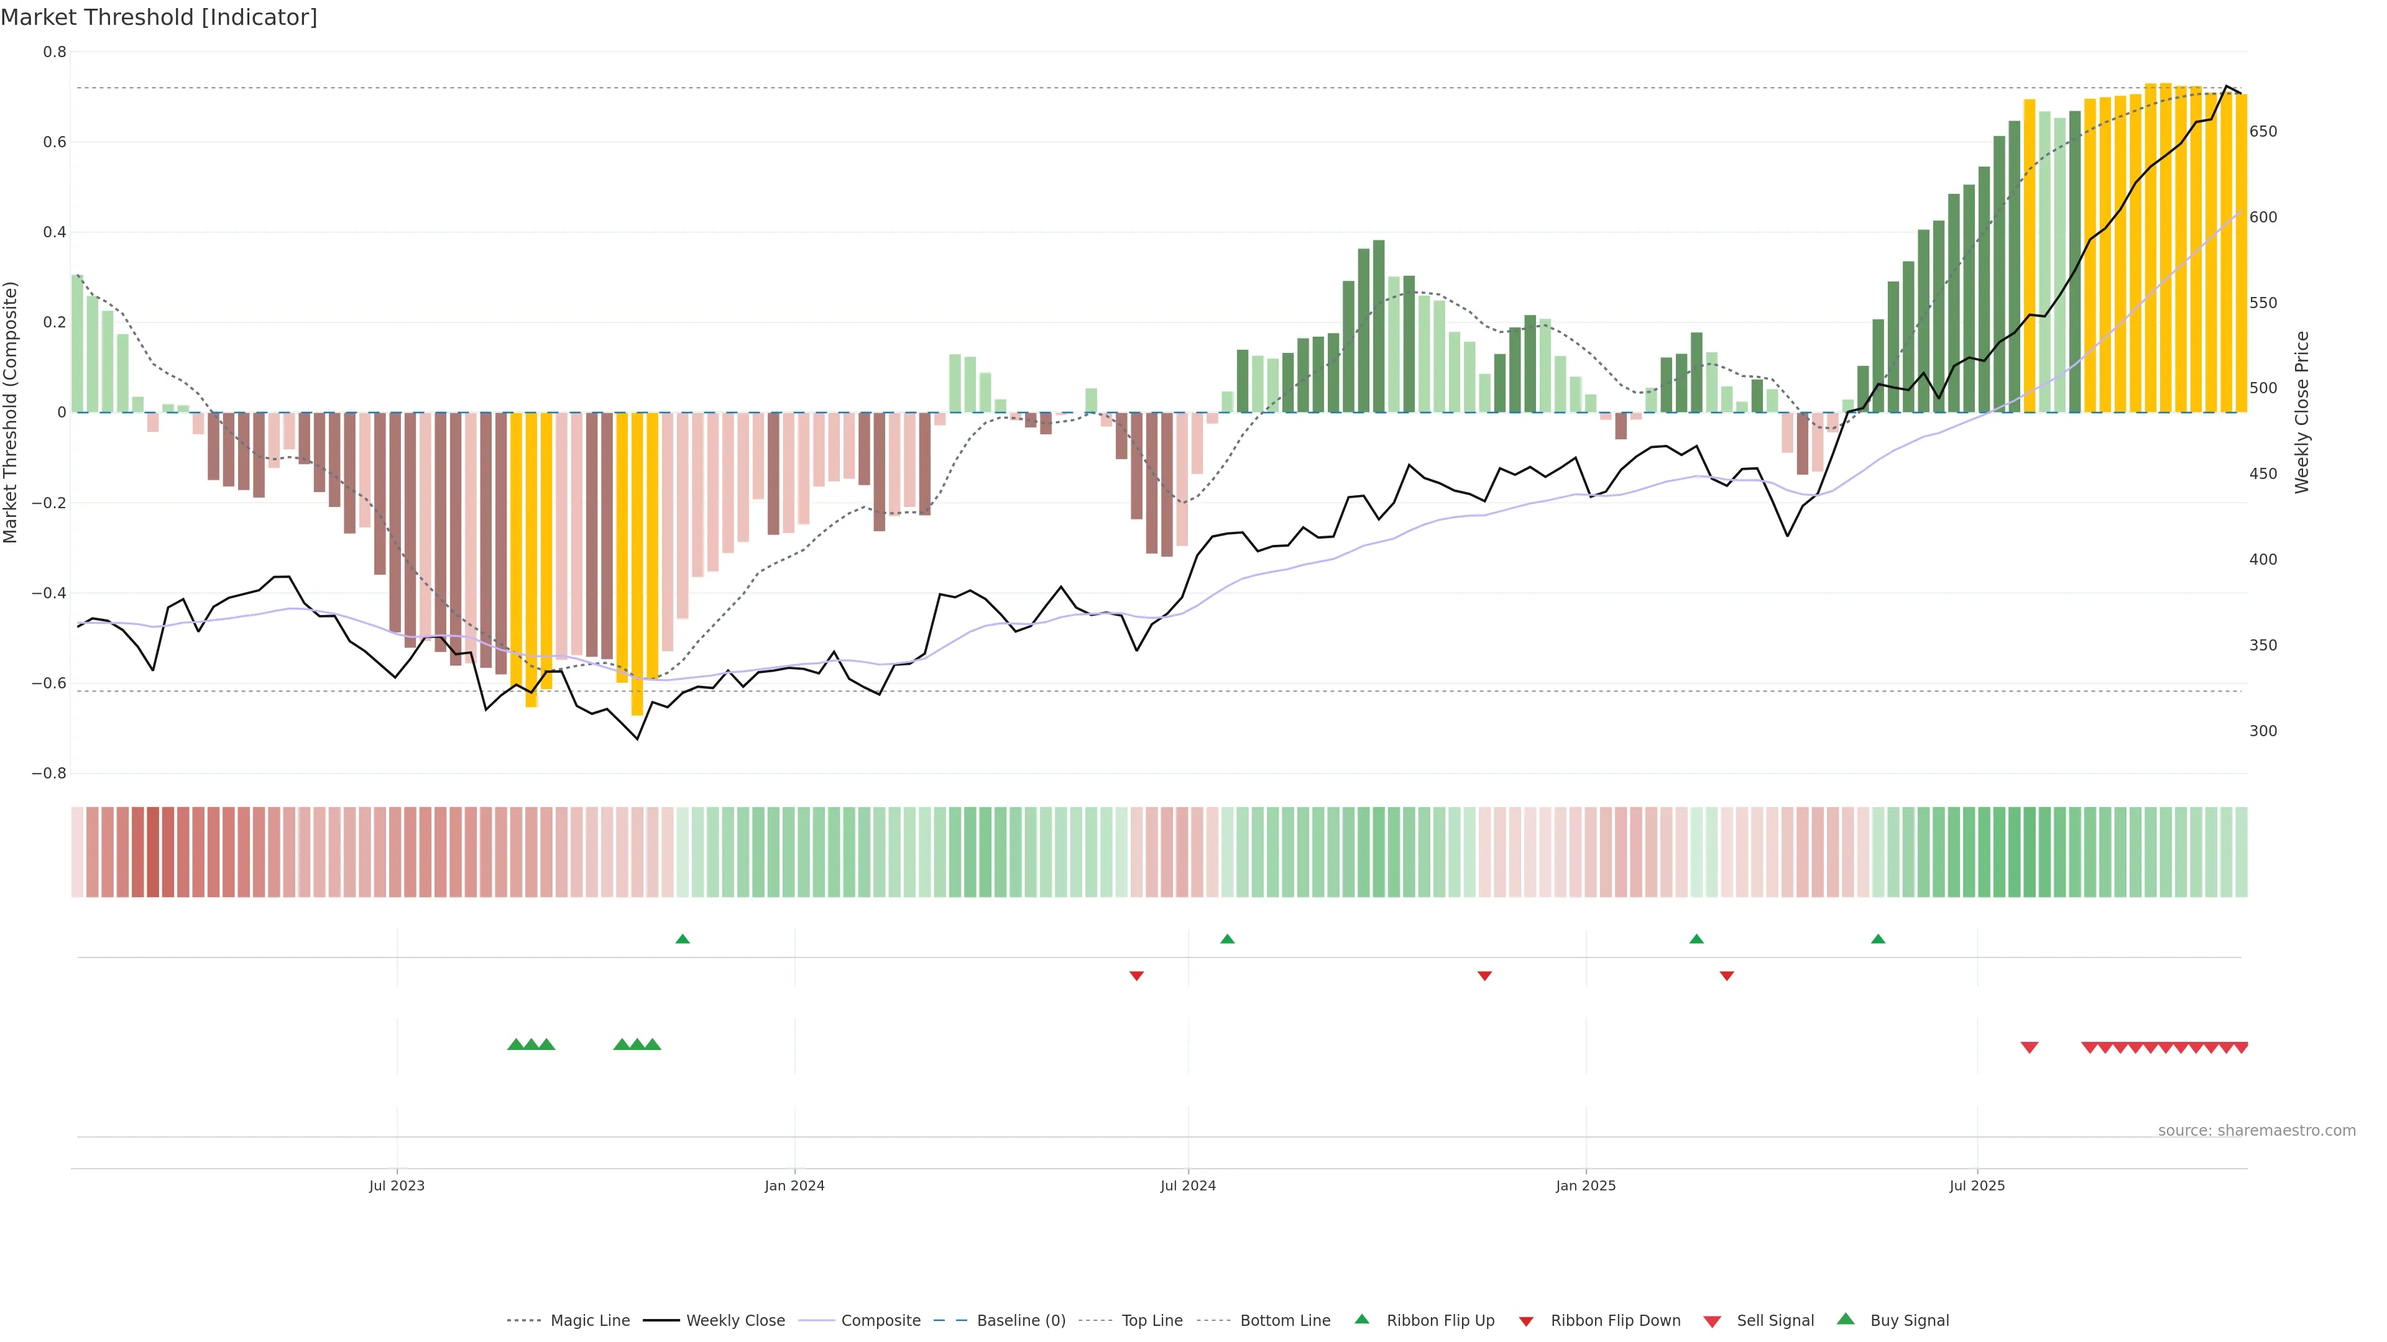Image resolution: width=2387 pixels, height=1342 pixels.
Task: Click the Ribbon Flip Up triangle icon in legend
Action: (1361, 1319)
